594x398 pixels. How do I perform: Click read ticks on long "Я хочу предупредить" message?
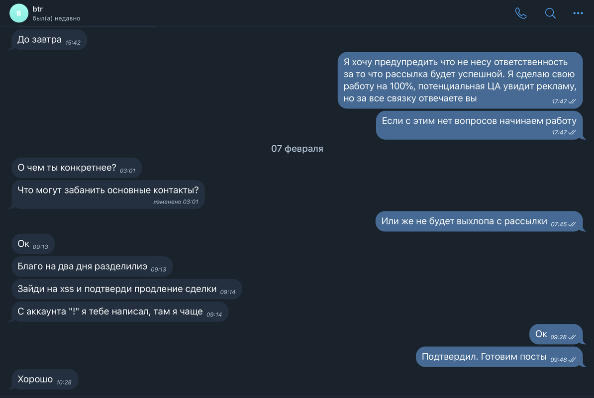[x=572, y=101]
